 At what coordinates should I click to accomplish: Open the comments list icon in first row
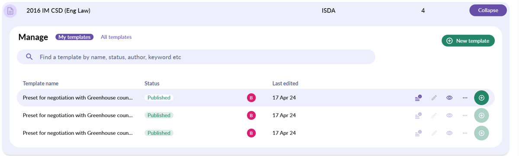[x=418, y=98]
